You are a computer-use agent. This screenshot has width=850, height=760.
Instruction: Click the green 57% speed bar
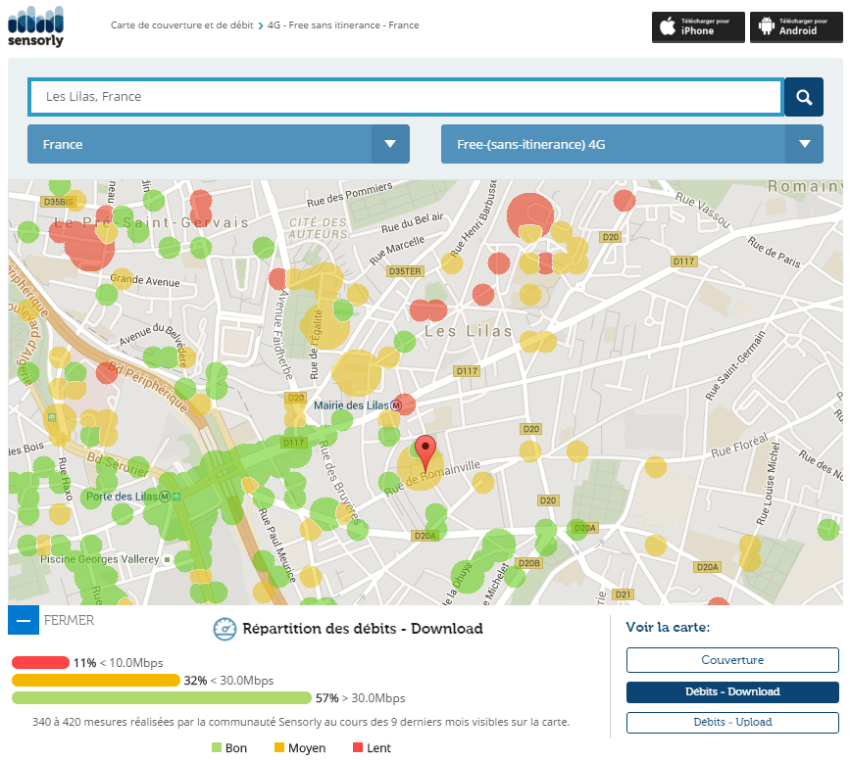click(161, 698)
